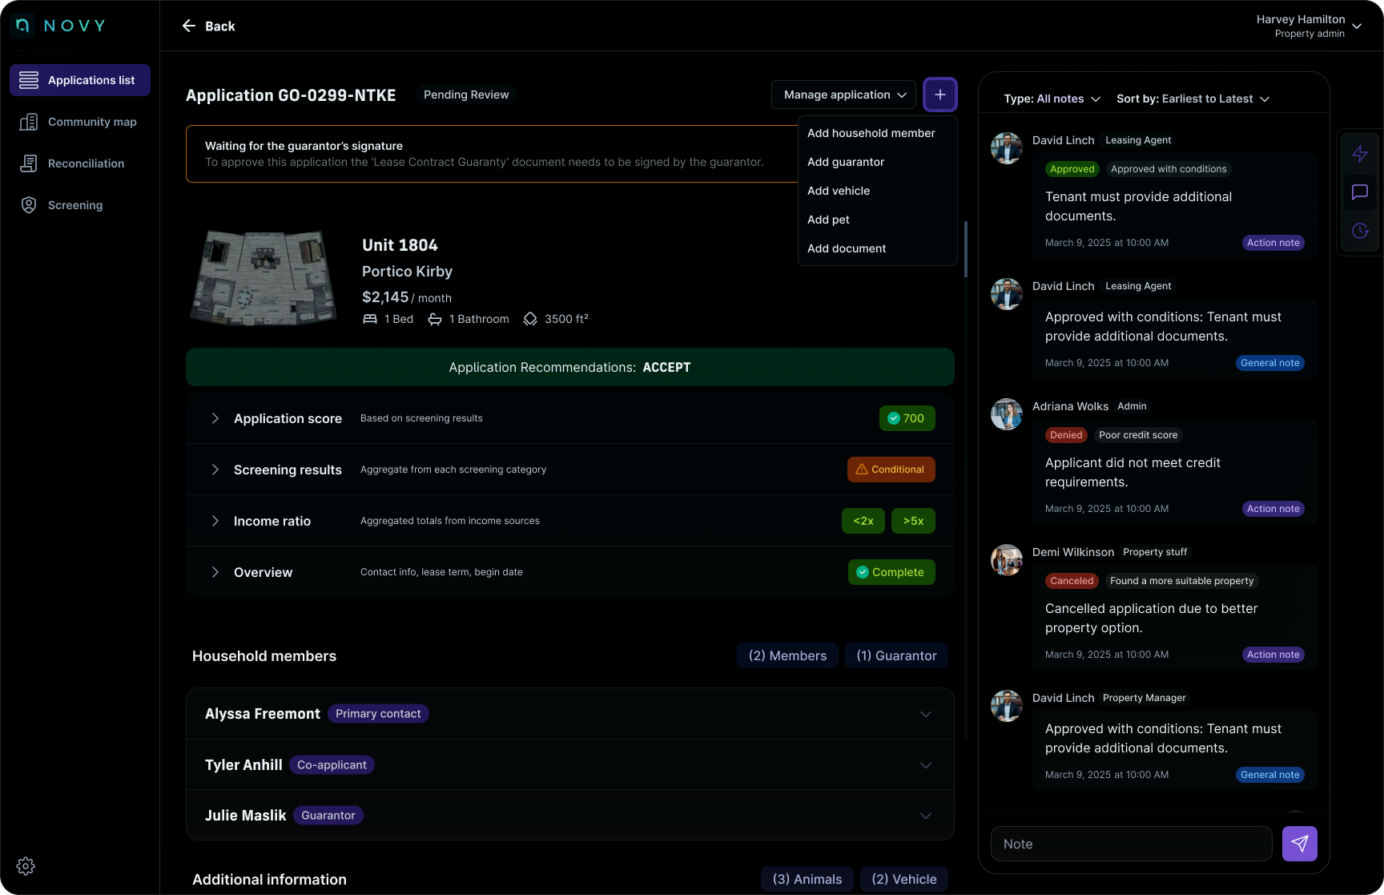Click the lightning quick actions icon
1384x895 pixels.
pyautogui.click(x=1360, y=153)
